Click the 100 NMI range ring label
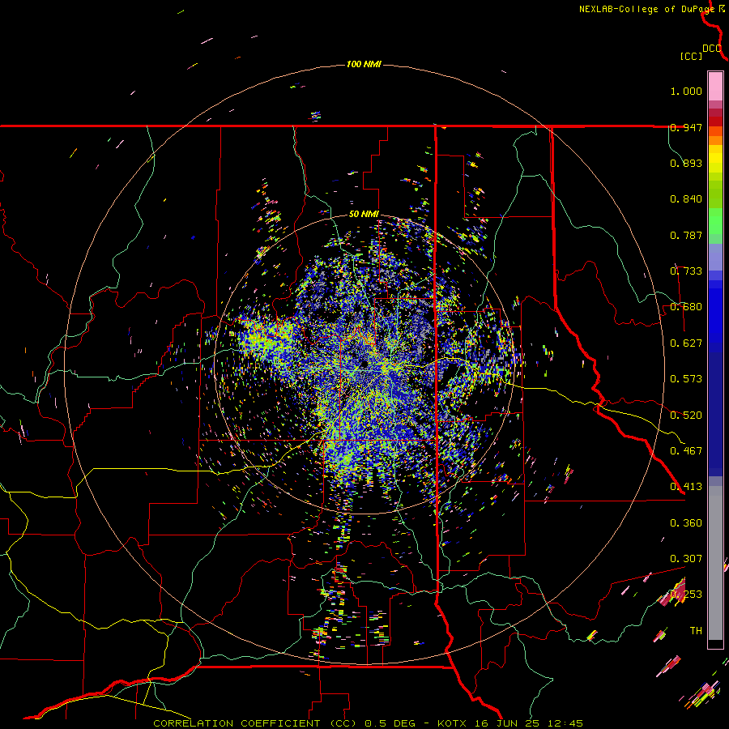The height and width of the screenshot is (729, 729). [x=364, y=64]
